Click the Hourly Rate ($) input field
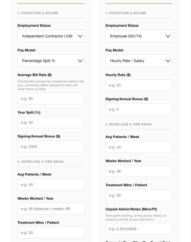Viewport: 191px width, 242px height. [x=139, y=85]
